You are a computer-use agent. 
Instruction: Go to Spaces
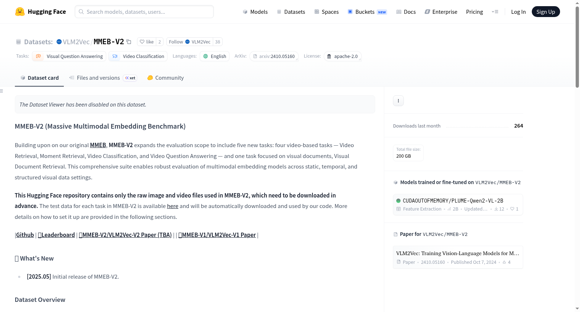point(327,12)
